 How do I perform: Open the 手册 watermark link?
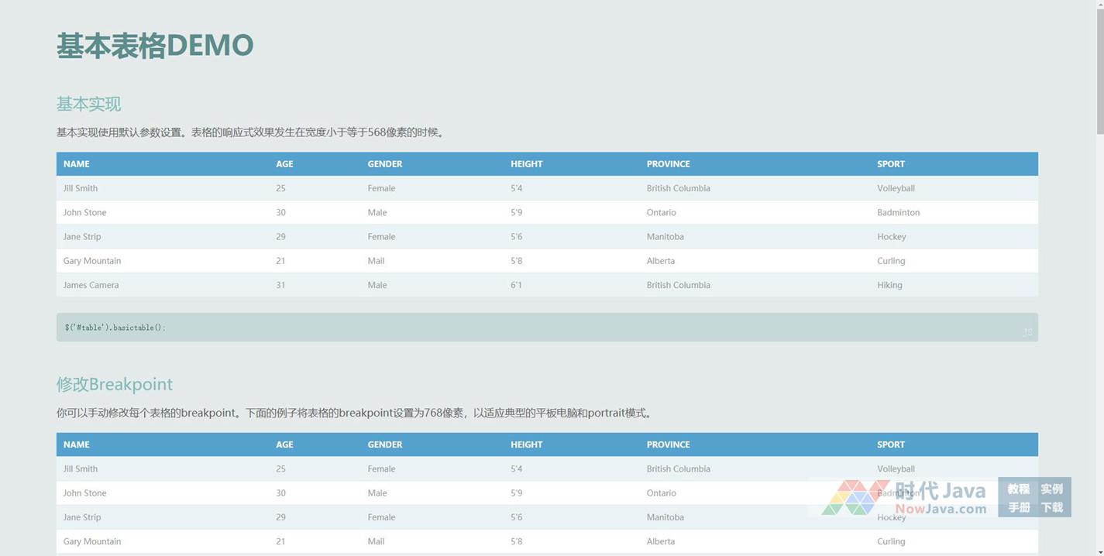tap(1018, 507)
